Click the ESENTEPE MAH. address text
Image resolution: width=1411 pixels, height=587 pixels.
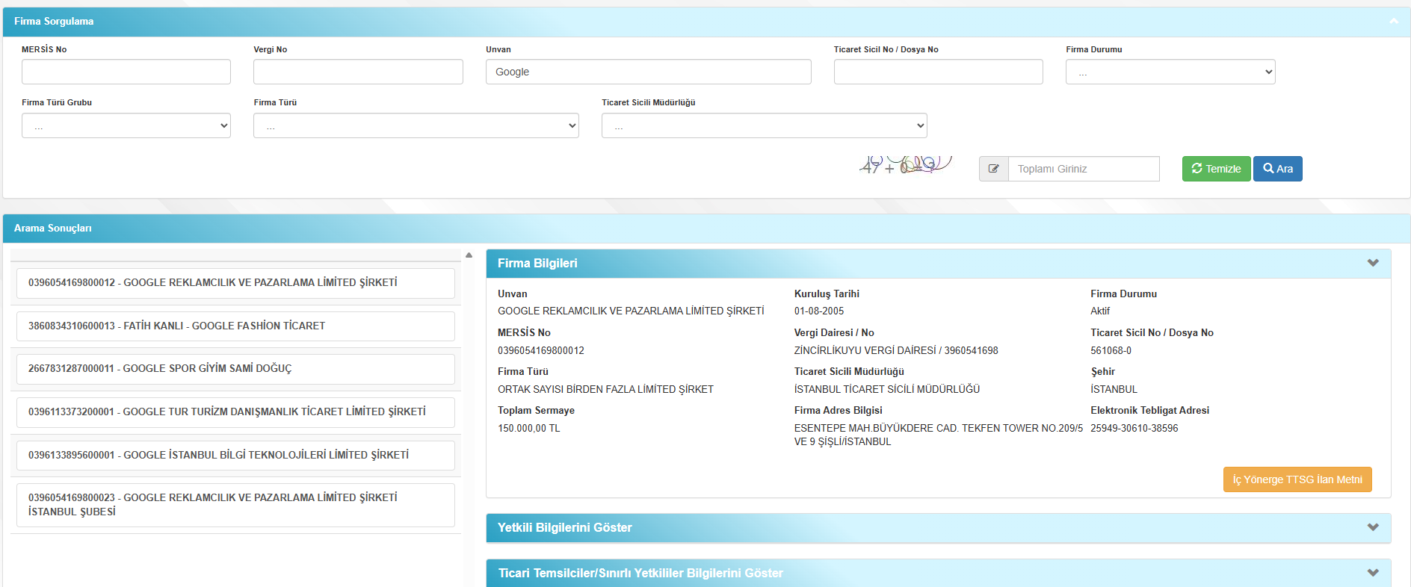(939, 435)
